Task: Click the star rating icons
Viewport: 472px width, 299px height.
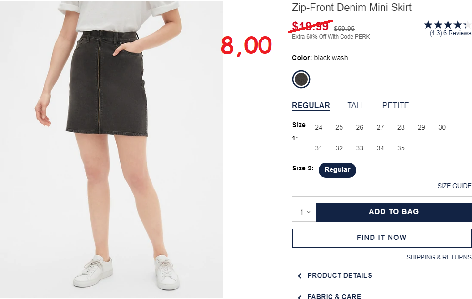Action: (447, 25)
